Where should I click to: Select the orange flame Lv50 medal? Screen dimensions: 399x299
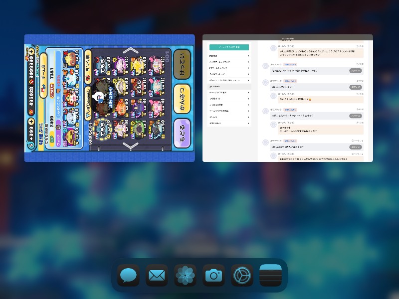pos(121,108)
